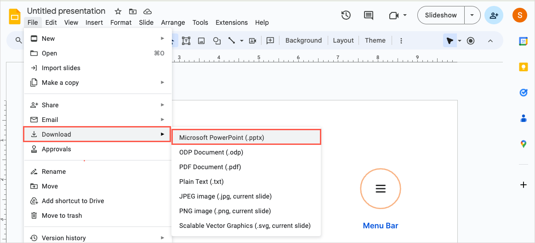Click the add comment toolbar icon
The width and height of the screenshot is (535, 243).
[x=270, y=40]
